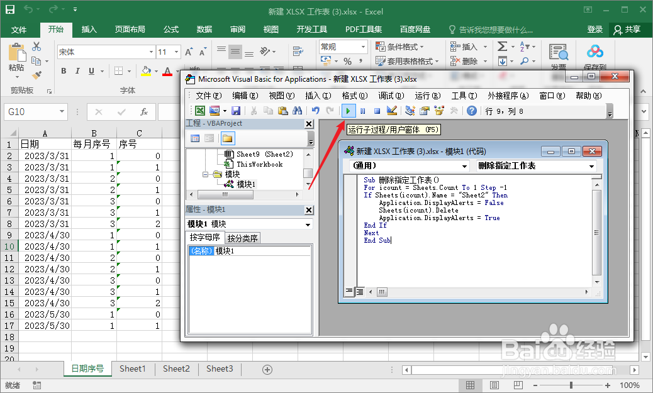Toggle Procedure View button in code window
The height and width of the screenshot is (393, 653).
(x=349, y=291)
